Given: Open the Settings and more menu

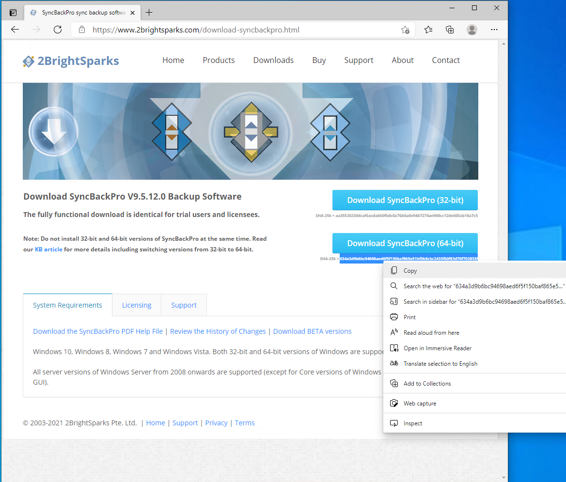Looking at the screenshot, I should 494,30.
